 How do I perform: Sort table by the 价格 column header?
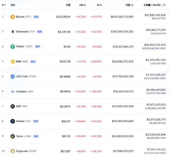coord(68,5)
